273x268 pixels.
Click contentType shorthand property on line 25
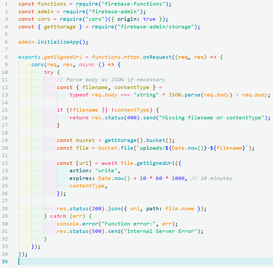pos(87,186)
